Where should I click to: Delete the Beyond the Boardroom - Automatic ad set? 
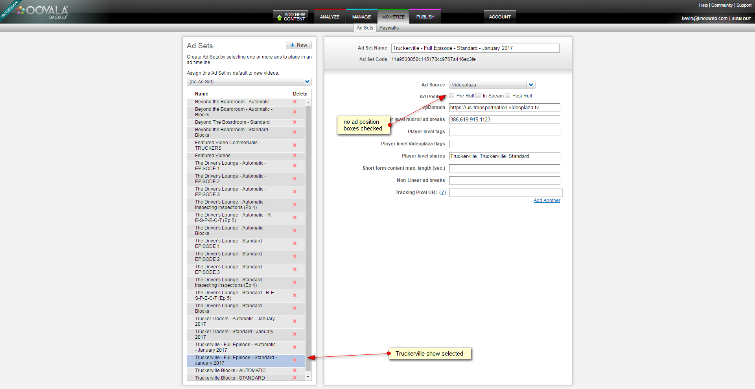tap(295, 102)
